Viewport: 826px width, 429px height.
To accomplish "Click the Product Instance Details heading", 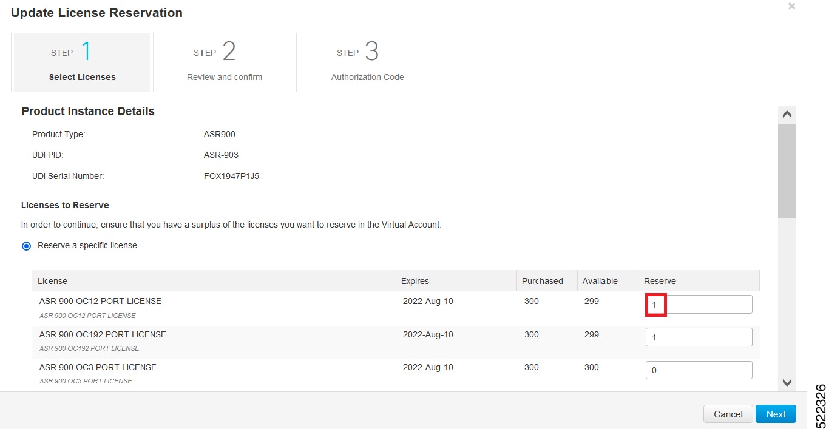I will pos(88,111).
